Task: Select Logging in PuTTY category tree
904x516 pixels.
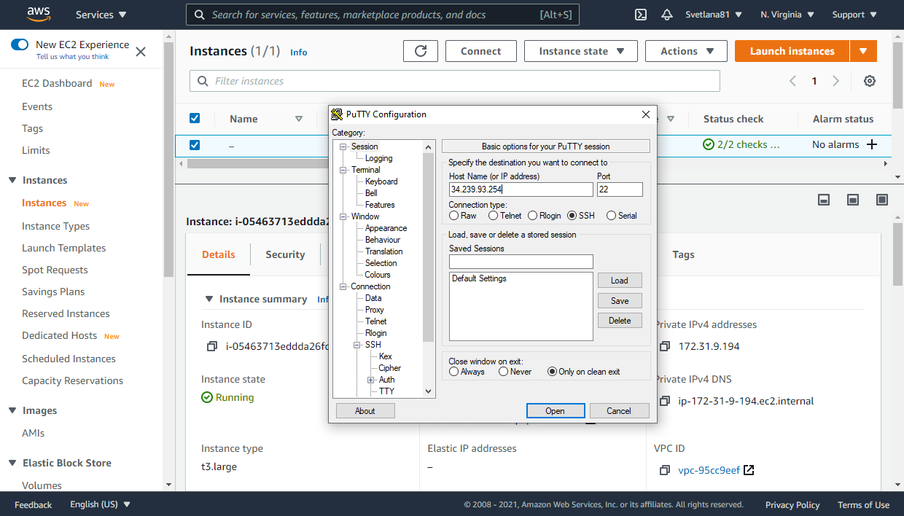Action: [x=378, y=158]
